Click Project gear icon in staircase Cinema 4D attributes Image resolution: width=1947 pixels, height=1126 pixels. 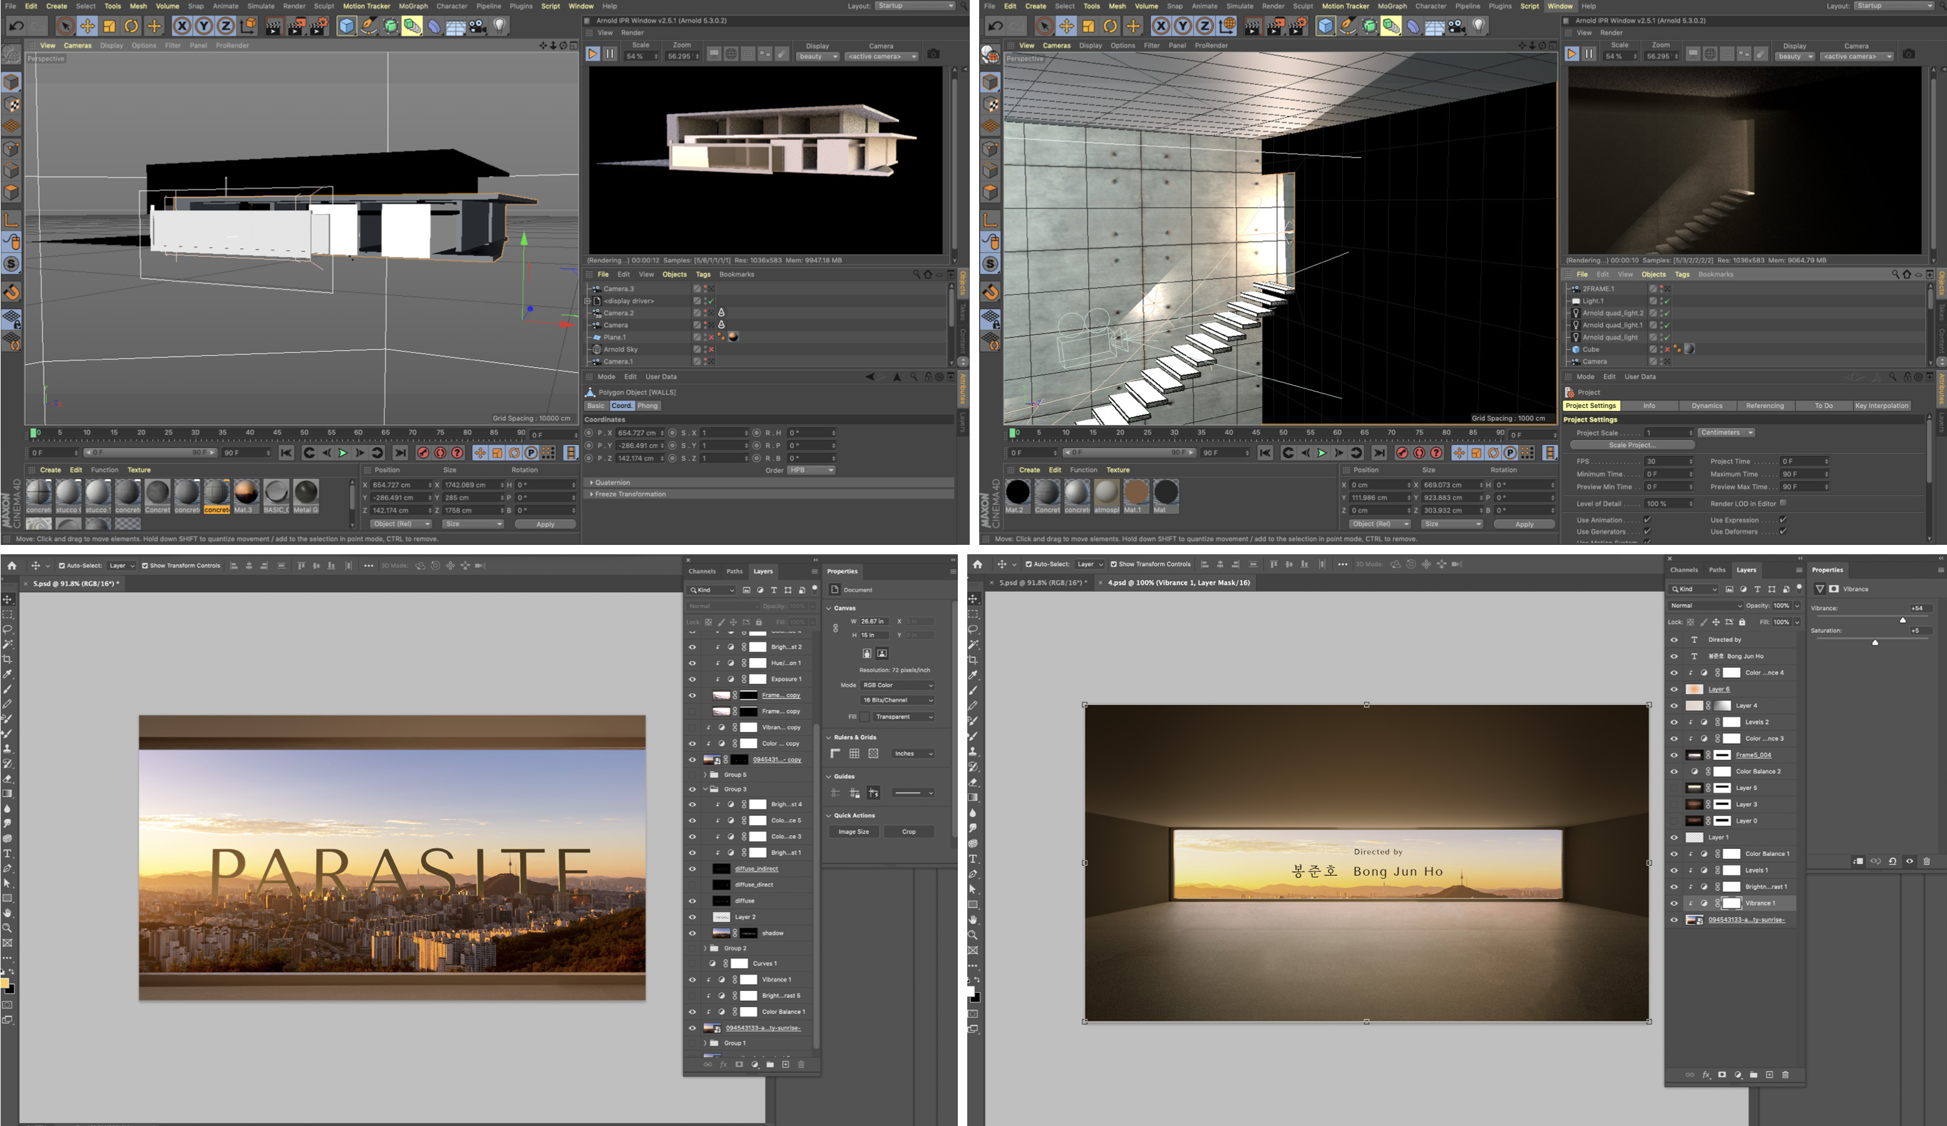click(x=1571, y=392)
